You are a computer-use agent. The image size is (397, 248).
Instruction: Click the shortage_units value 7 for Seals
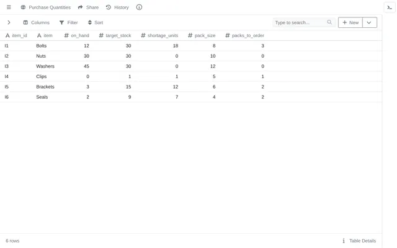click(x=177, y=97)
